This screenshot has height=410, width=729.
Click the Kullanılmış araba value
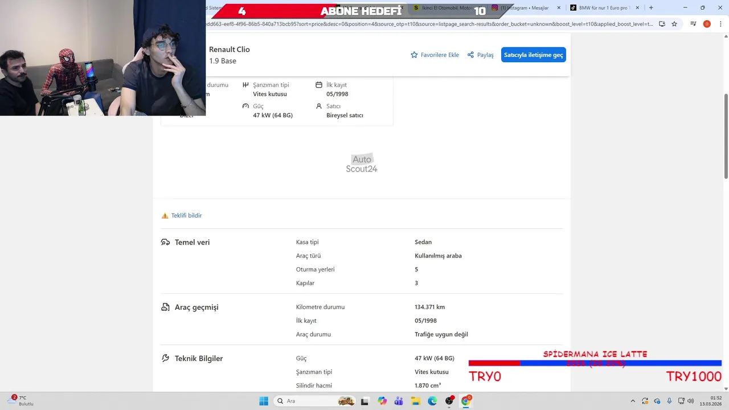pos(438,256)
